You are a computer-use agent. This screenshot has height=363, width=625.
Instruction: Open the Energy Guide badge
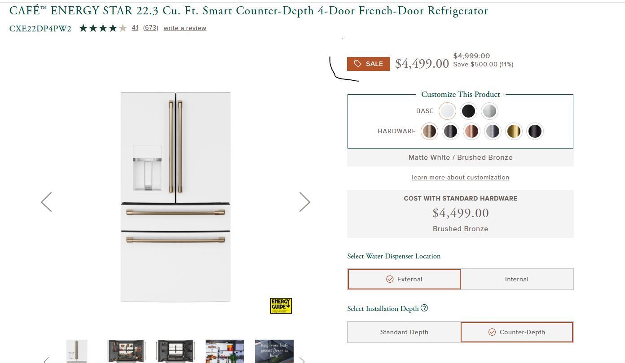281,306
